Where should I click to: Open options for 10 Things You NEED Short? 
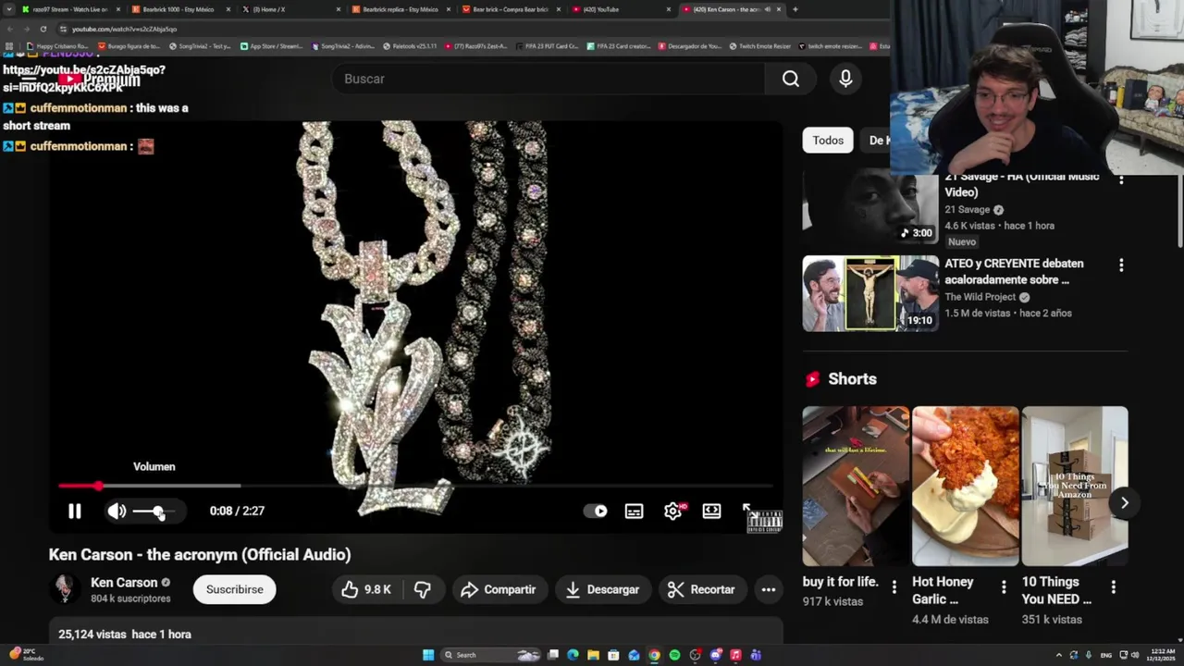coord(1113,586)
